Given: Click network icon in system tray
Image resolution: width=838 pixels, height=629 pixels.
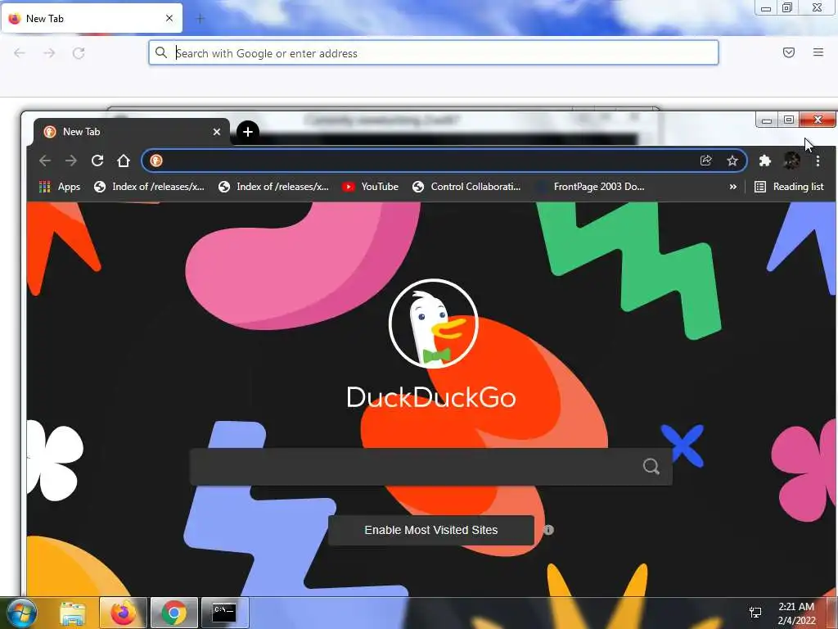Looking at the screenshot, I should tap(755, 613).
